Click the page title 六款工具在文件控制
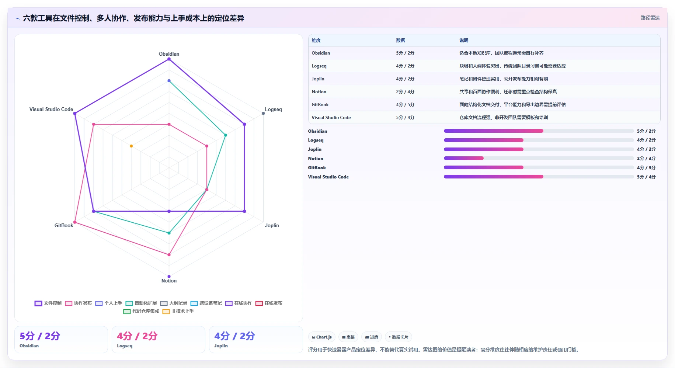Image resolution: width=675 pixels, height=368 pixels. [x=133, y=18]
